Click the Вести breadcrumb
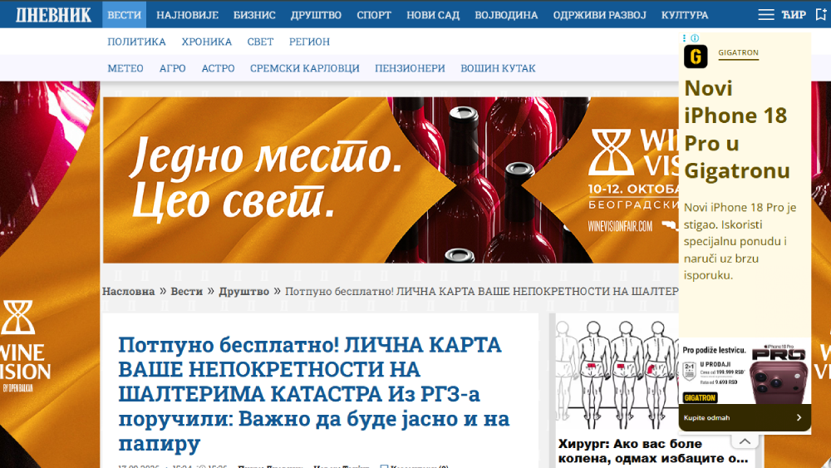 [186, 291]
